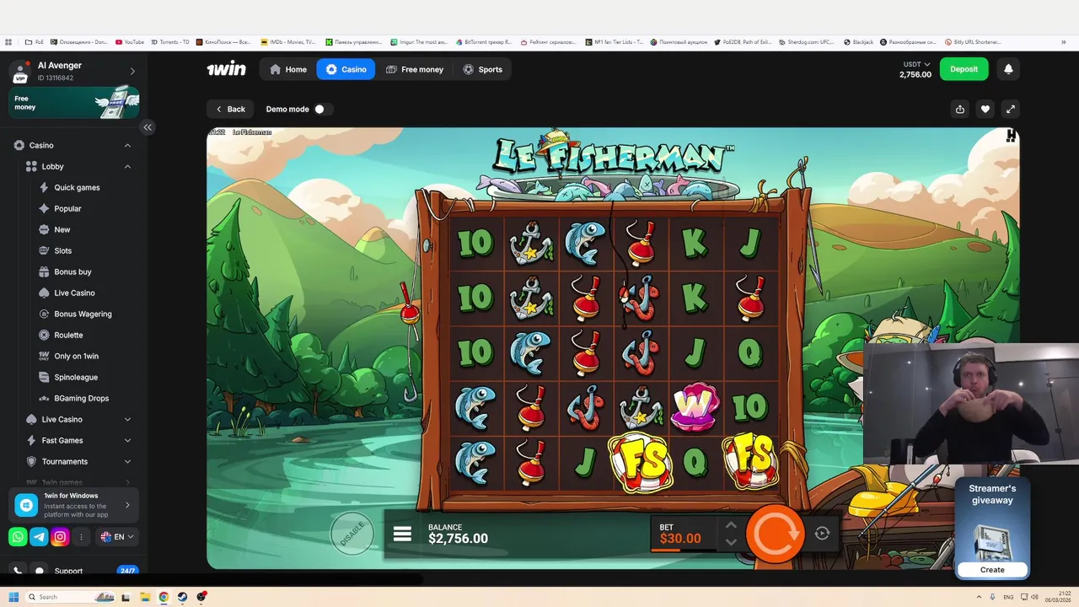Click the BET amount $30.00
1079x607 pixels.
point(680,539)
